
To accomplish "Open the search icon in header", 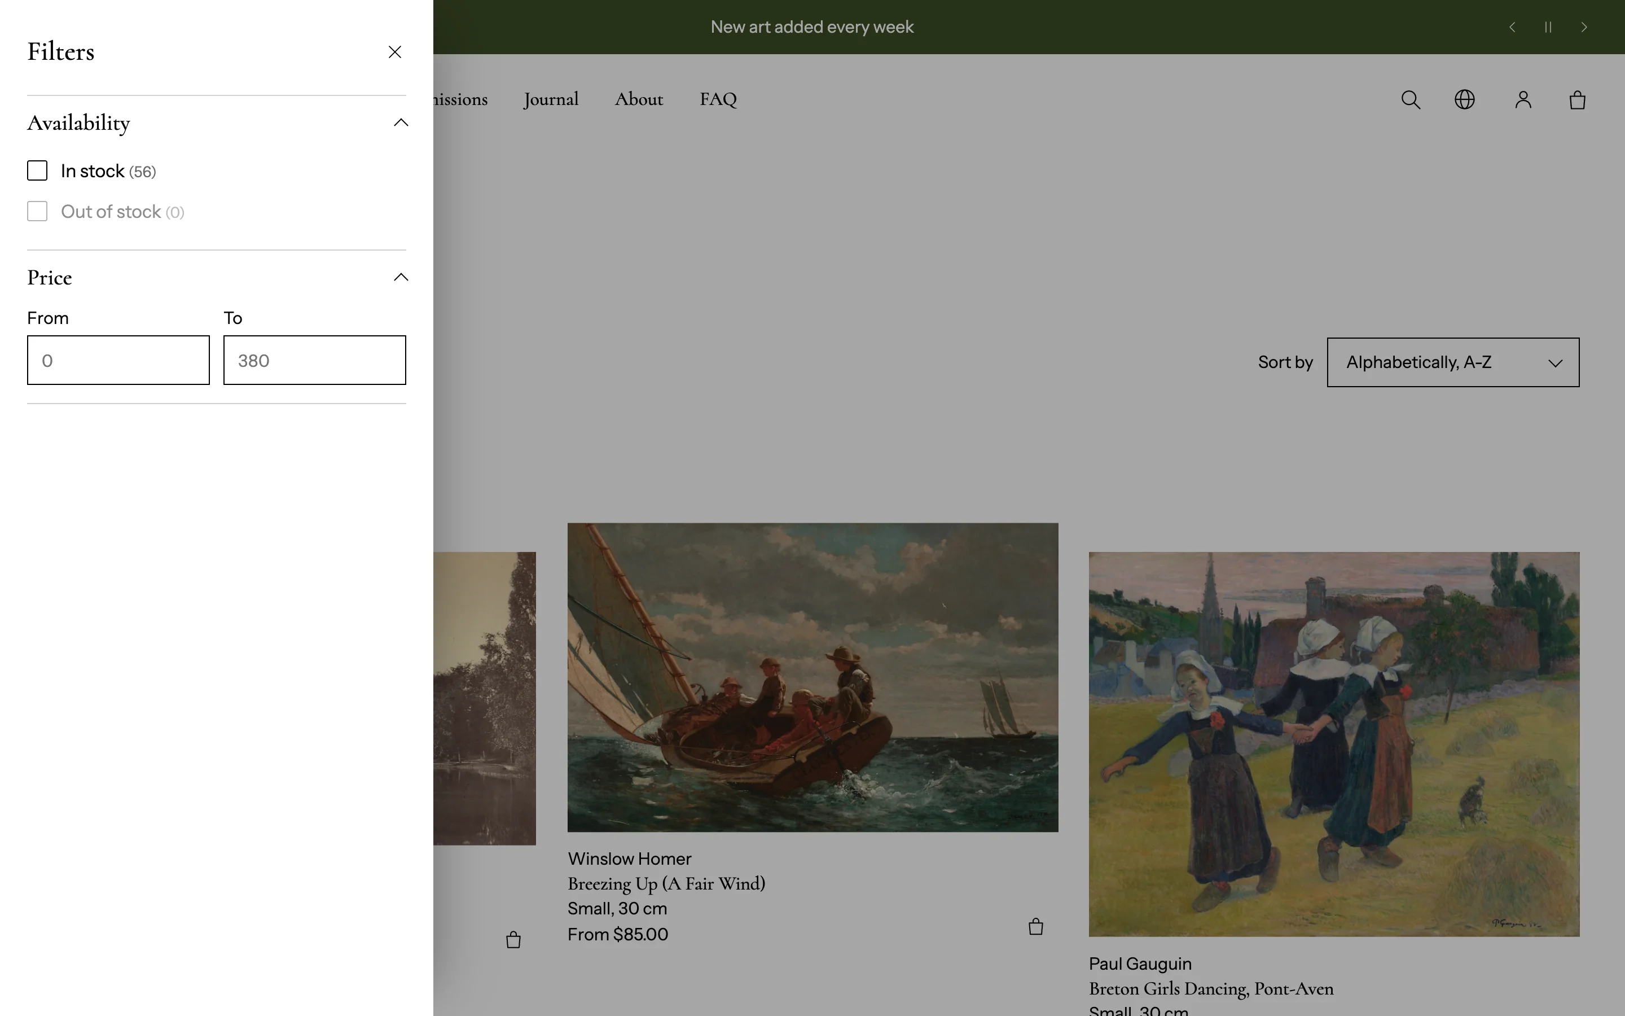I will click(1411, 100).
